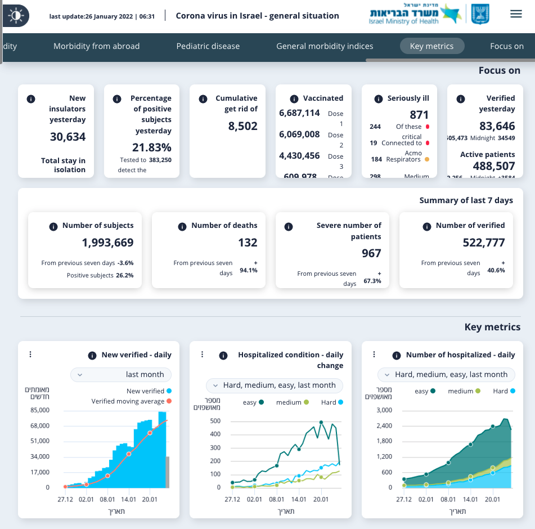The width and height of the screenshot is (535, 529).
Task: Open the Pediatric disease tab
Action: pos(208,46)
